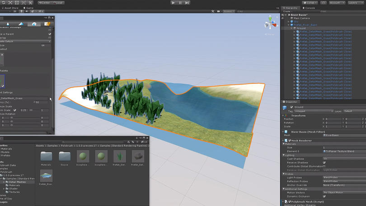The image size is (366, 206).
Task: Switch to the Asset Store tab
Action: coord(10,8)
